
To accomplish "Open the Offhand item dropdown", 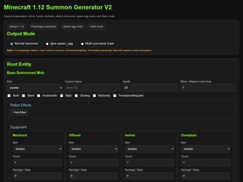I will click(x=94, y=149).
